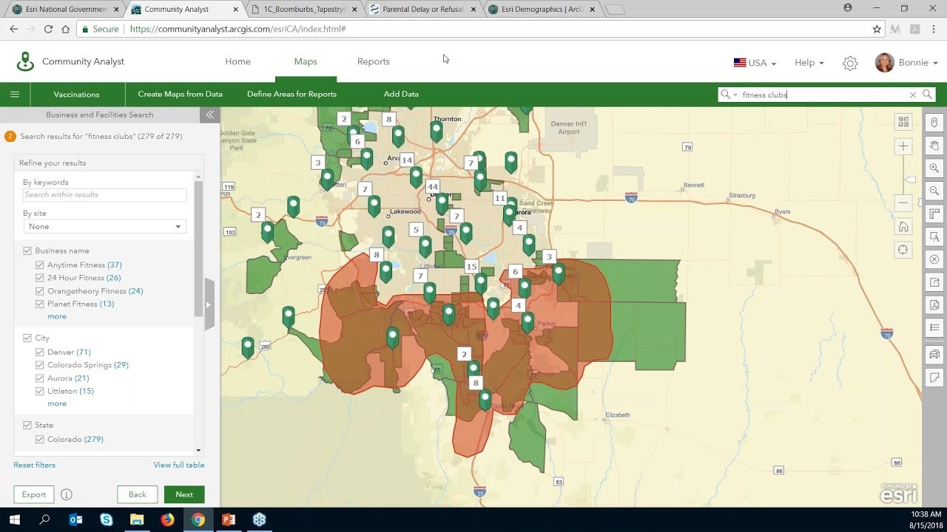
Task: Open the Add Data menu
Action: 401,95
